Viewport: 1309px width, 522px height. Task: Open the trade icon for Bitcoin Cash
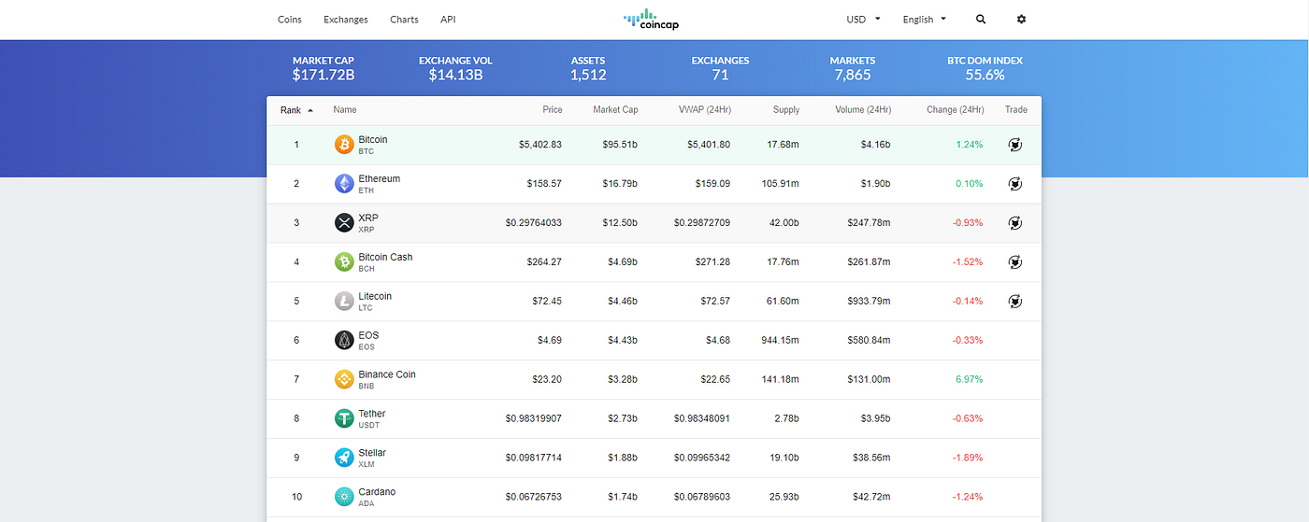click(1015, 262)
